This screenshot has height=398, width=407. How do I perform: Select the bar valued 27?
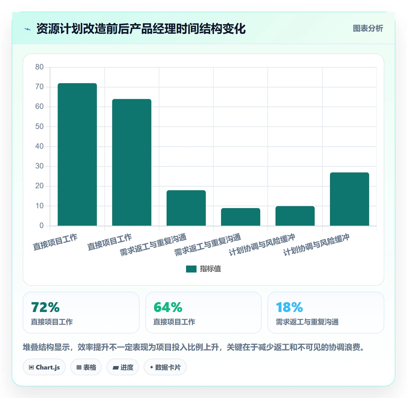(x=349, y=199)
